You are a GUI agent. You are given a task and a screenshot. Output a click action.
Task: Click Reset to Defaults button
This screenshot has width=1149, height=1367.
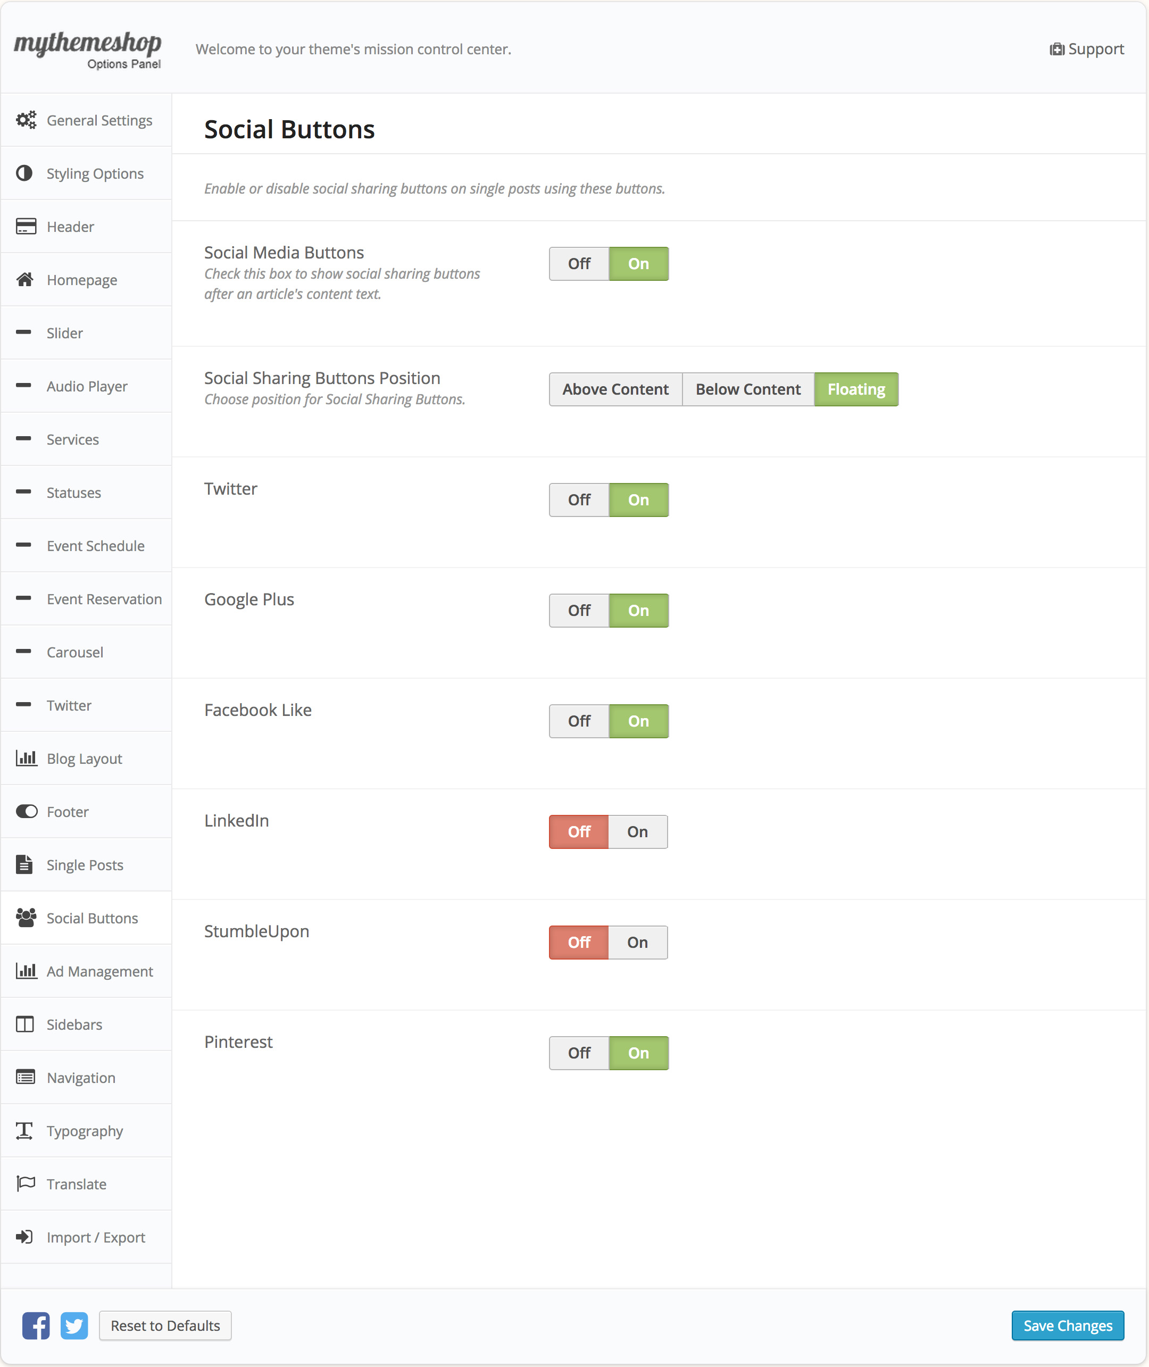click(x=165, y=1326)
